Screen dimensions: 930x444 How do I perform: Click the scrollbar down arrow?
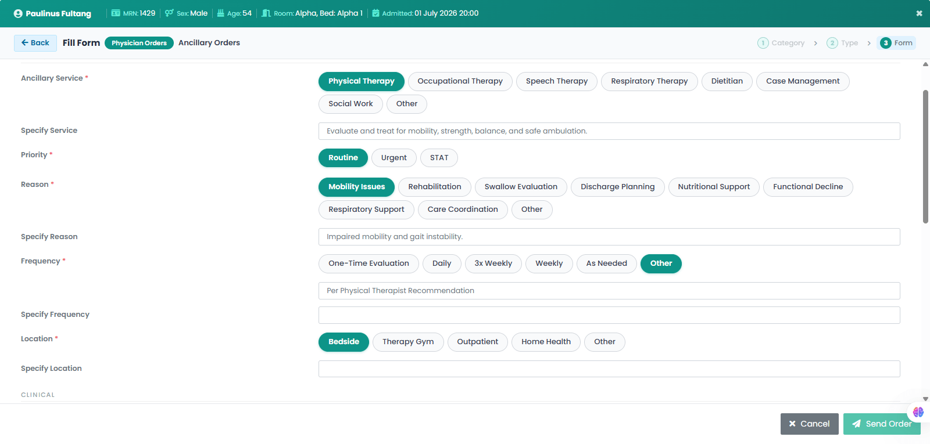pyautogui.click(x=925, y=399)
